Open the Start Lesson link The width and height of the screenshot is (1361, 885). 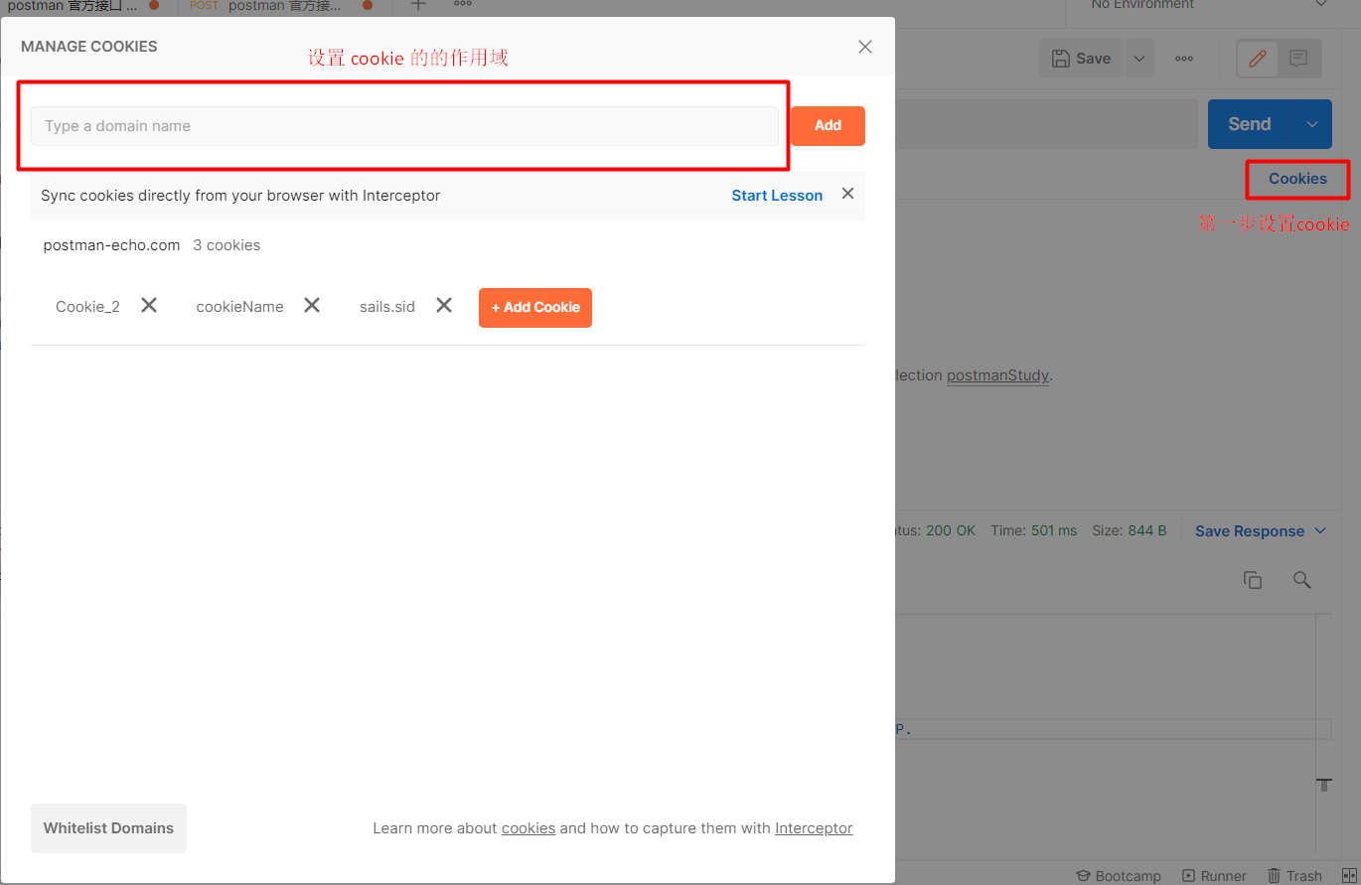coord(777,196)
